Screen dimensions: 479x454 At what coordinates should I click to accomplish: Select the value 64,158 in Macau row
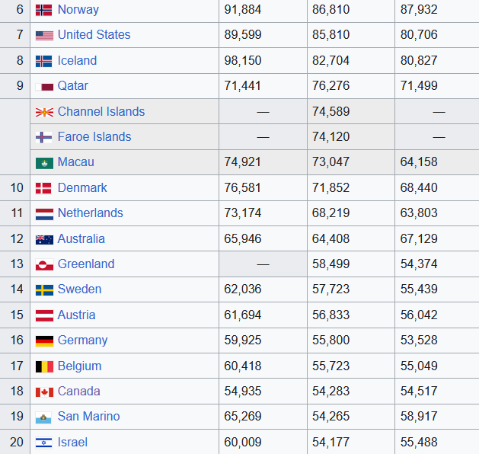(419, 161)
